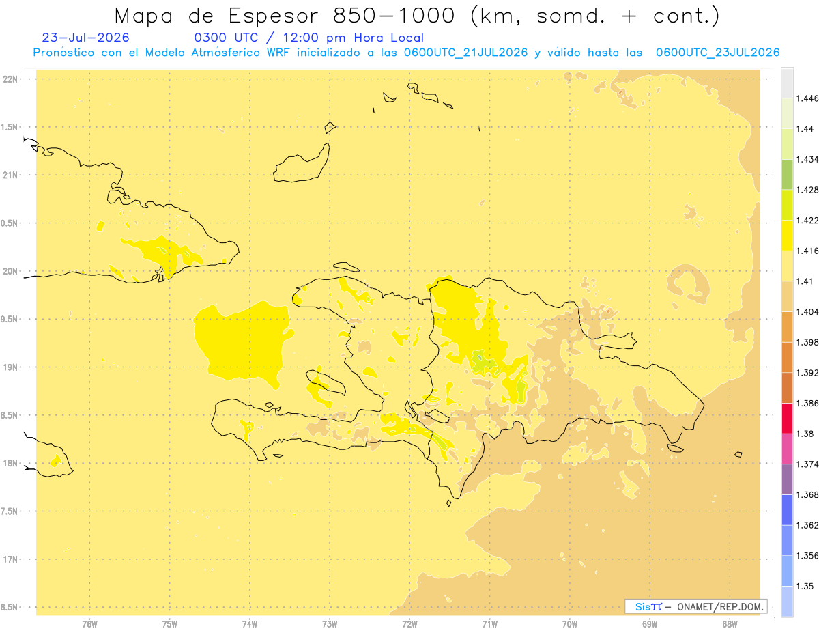Click the 21N latitude label
Image resolution: width=819 pixels, height=633 pixels.
click(x=11, y=175)
